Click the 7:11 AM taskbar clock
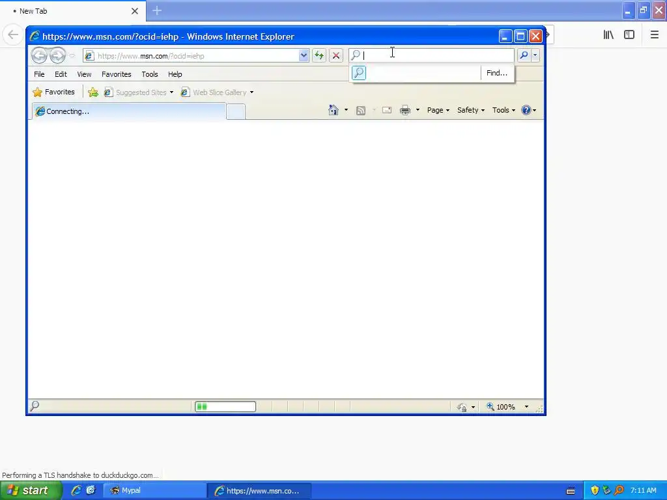This screenshot has width=667, height=500. (x=643, y=490)
